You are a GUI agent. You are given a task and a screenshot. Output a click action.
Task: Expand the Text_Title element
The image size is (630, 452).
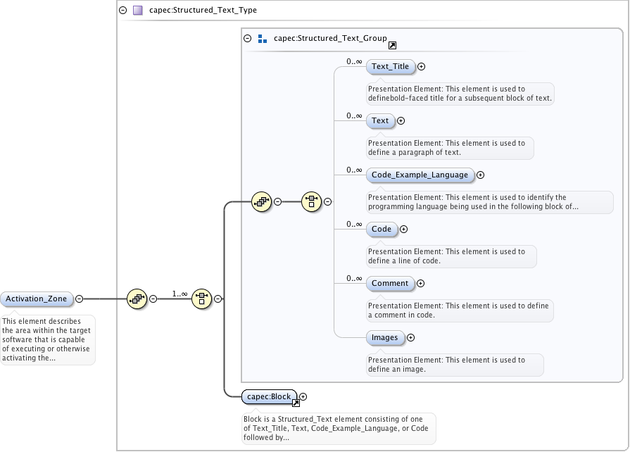422,67
